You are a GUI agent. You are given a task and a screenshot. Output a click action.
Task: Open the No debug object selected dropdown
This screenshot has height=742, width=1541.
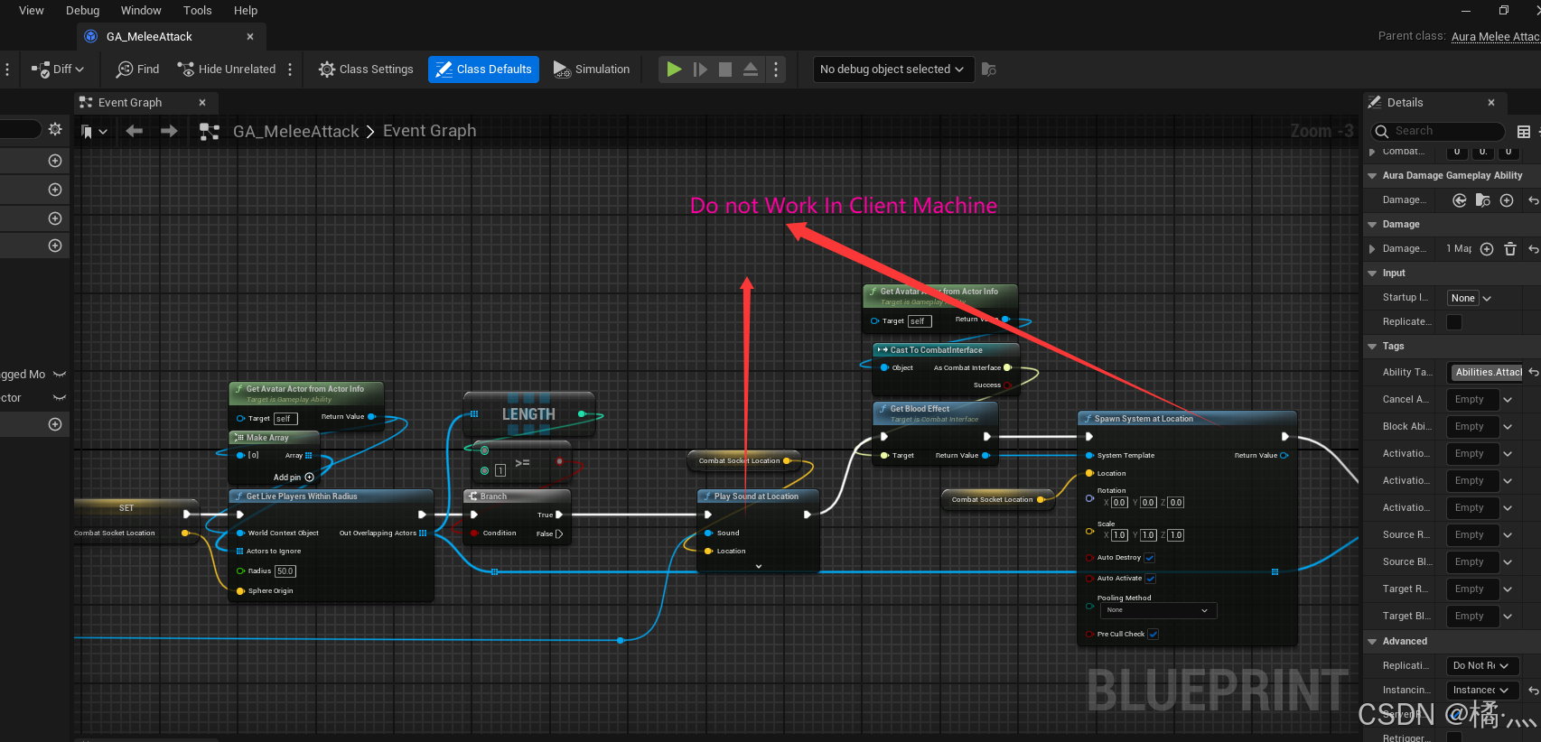point(892,70)
